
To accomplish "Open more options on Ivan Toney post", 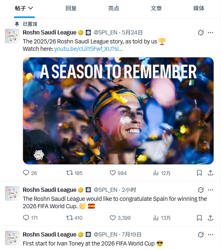I will (x=210, y=235).
